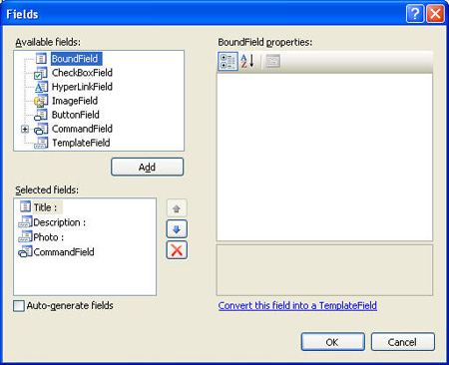Toggle the Auto-generate fields checkbox
The image size is (449, 365).
19,306
